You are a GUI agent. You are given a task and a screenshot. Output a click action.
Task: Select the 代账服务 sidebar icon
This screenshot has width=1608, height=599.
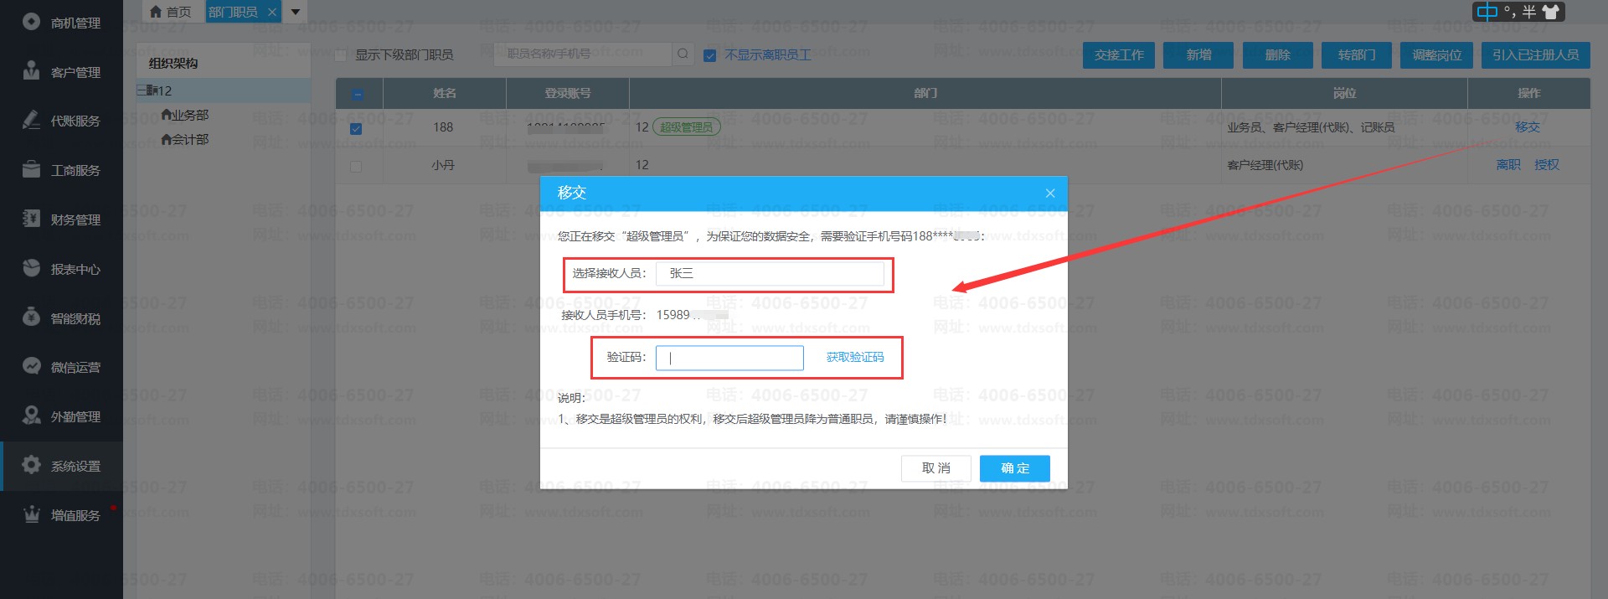point(31,121)
